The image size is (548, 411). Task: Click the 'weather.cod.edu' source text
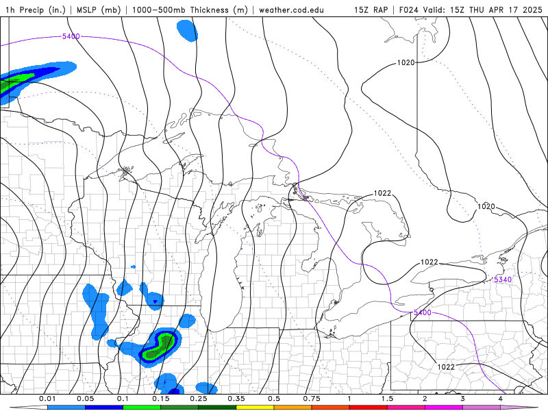(x=291, y=10)
